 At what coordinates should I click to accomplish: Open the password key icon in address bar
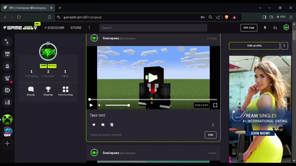point(203,17)
